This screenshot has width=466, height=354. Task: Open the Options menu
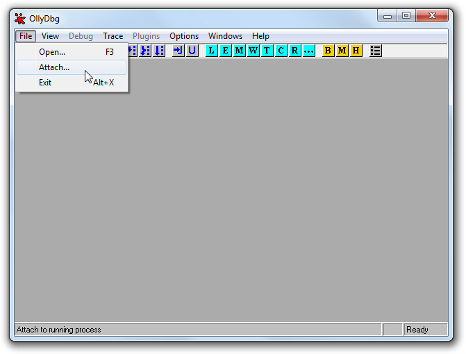pos(184,36)
